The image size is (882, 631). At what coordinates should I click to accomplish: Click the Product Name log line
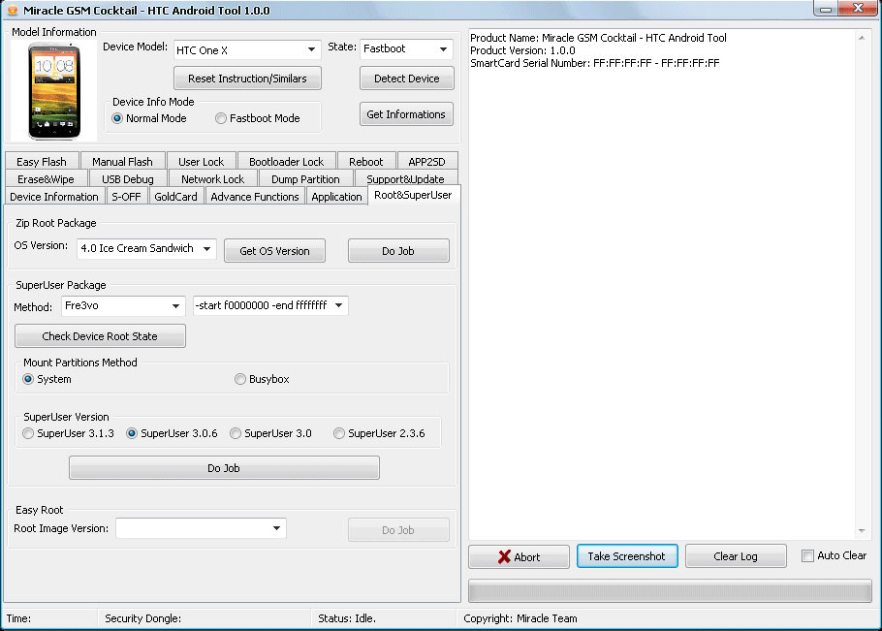pyautogui.click(x=599, y=38)
